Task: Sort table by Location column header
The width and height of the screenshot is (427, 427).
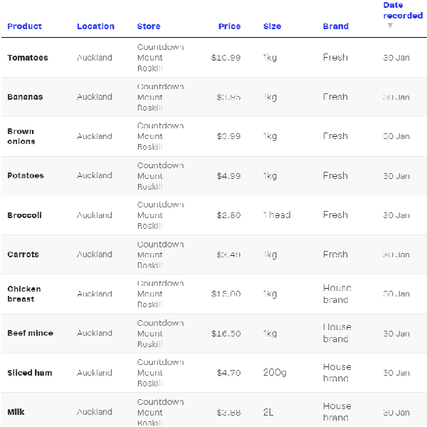Action: click(95, 26)
